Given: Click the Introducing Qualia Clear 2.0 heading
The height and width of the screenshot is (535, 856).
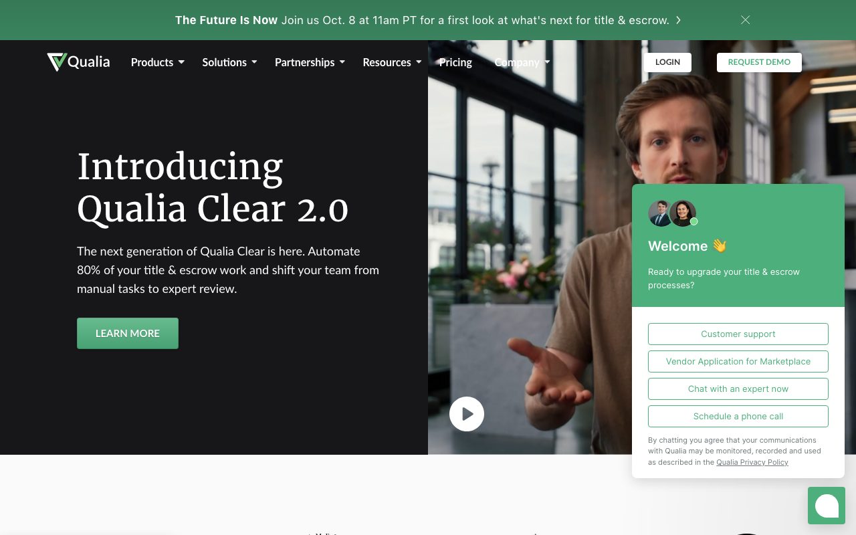Looking at the screenshot, I should click(x=213, y=187).
